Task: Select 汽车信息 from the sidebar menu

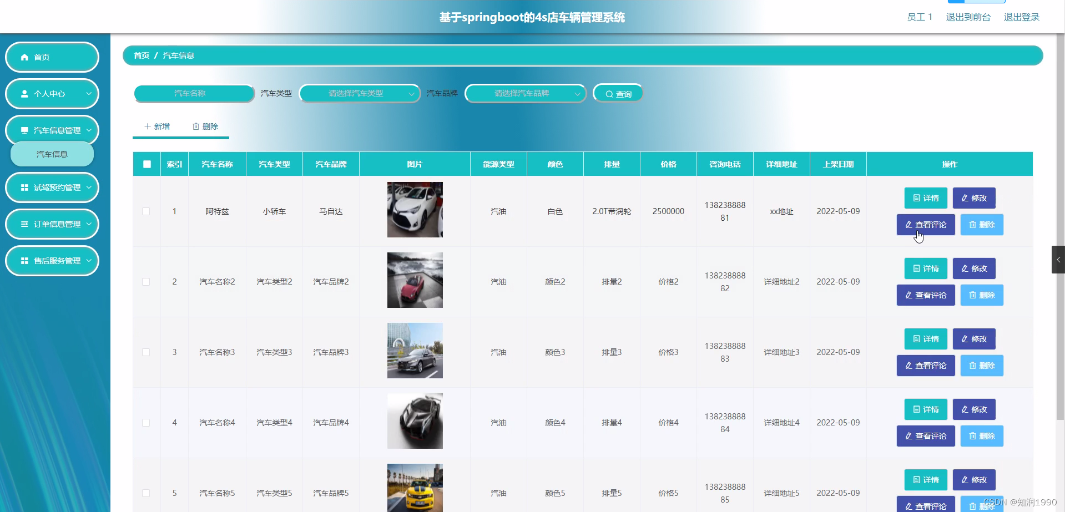Action: point(52,154)
